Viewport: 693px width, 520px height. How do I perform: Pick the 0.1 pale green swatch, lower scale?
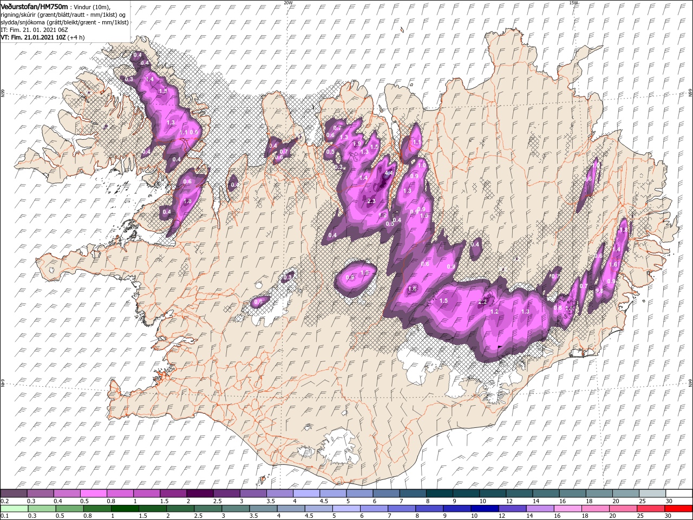click(x=14, y=509)
